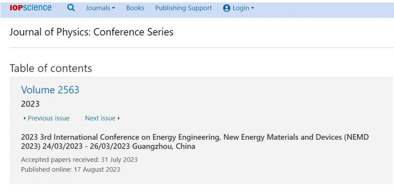
Task: Expand the Journals dropdown menu
Action: pyautogui.click(x=100, y=8)
